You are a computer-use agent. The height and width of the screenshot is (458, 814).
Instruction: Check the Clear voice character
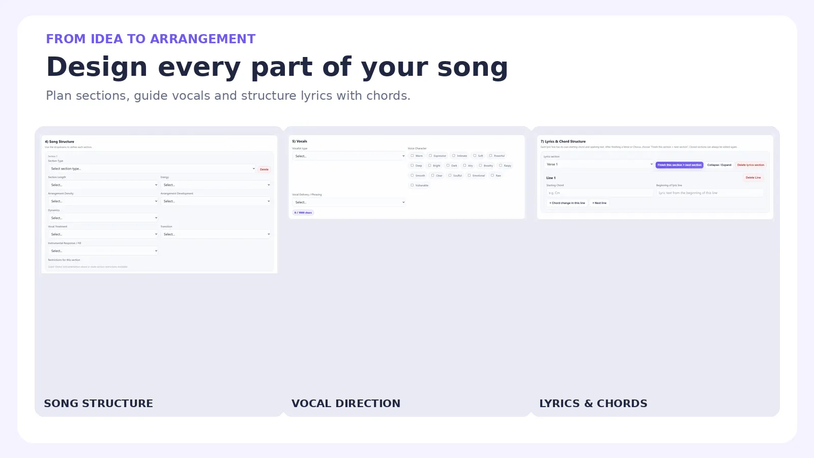(x=433, y=176)
